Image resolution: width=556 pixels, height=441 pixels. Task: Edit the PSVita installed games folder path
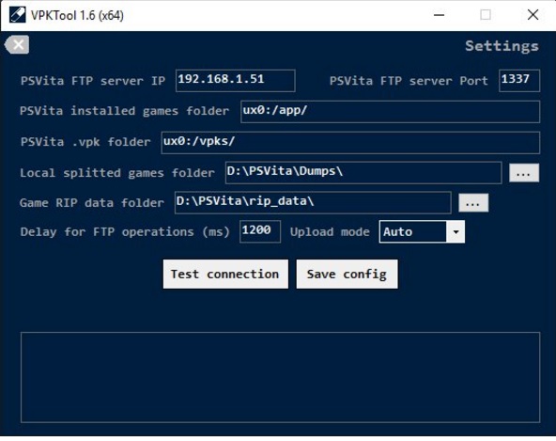(390, 112)
